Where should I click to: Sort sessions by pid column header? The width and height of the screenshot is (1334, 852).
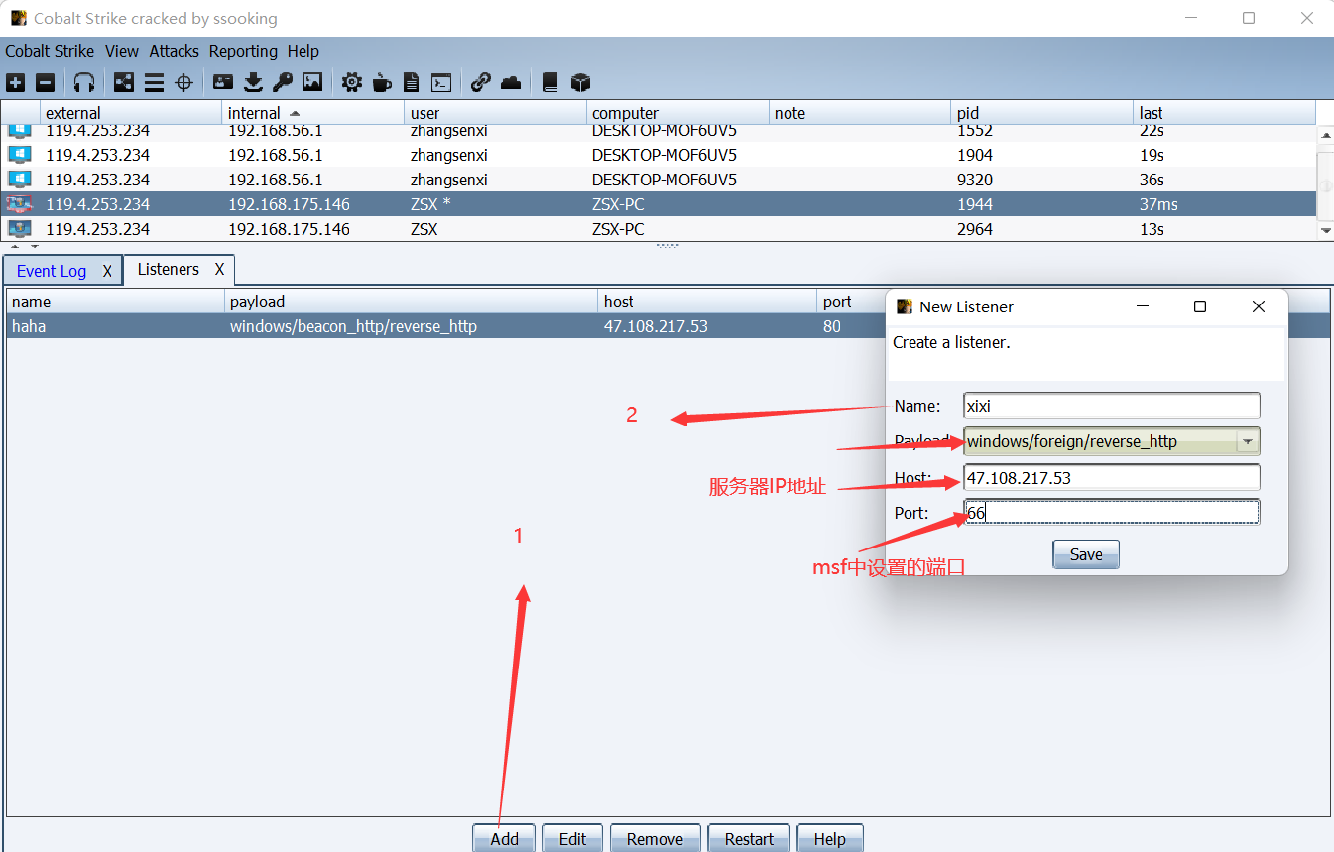click(1042, 113)
